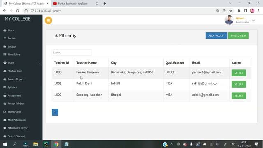Open the browser extensions puzzle icon
The image size is (263, 148).
(239, 11)
